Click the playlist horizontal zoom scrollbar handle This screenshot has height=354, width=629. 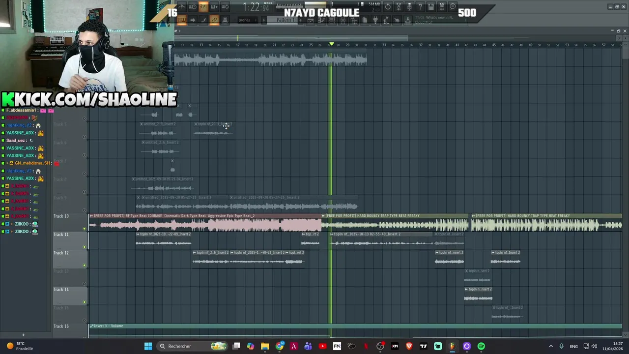click(x=291, y=38)
